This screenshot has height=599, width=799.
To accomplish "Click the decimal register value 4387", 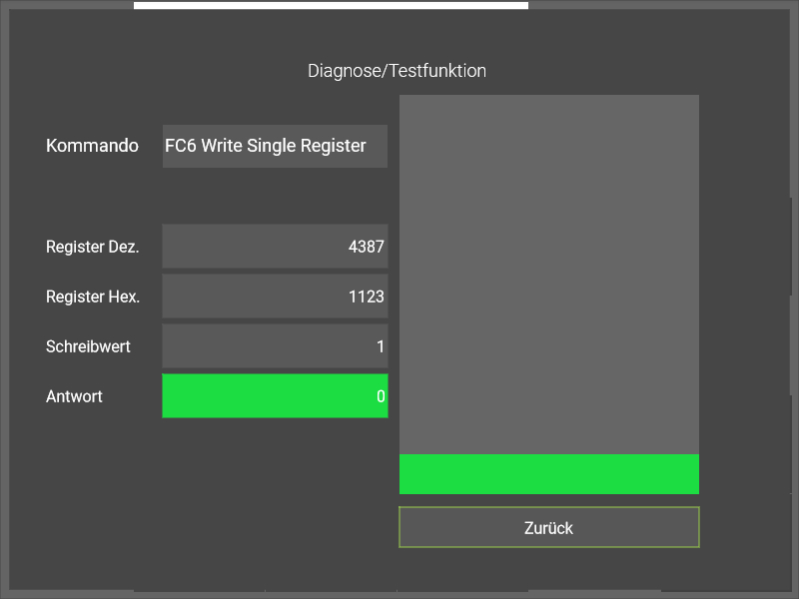I will pyautogui.click(x=366, y=247).
